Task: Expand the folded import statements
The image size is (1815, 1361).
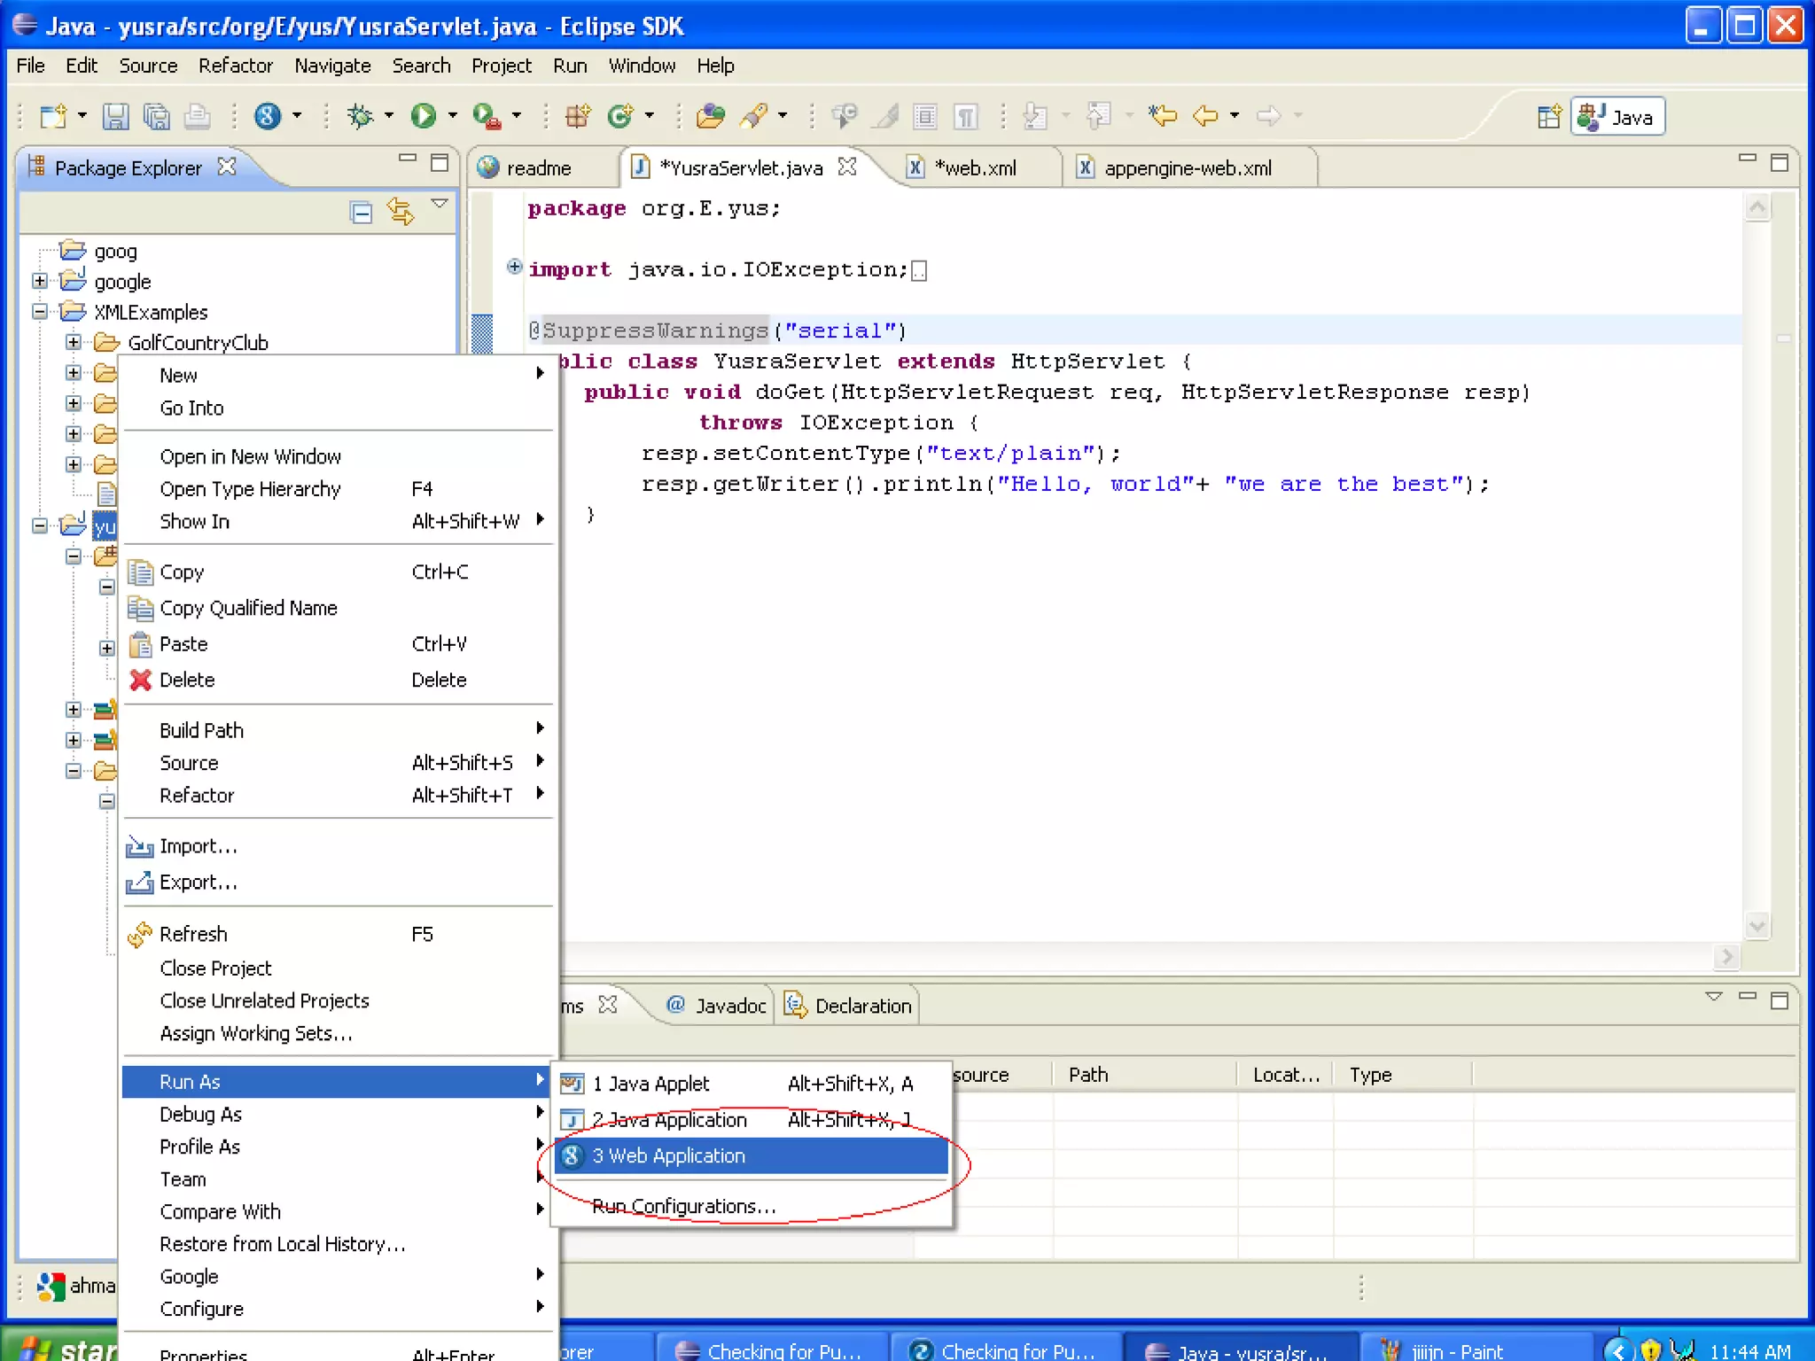Action: pyautogui.click(x=514, y=267)
